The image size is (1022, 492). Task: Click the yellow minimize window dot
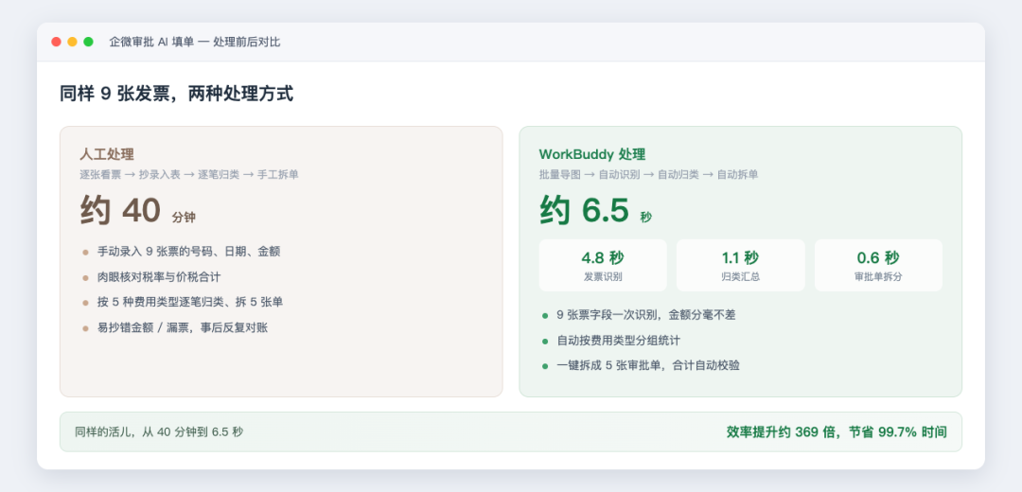point(72,42)
